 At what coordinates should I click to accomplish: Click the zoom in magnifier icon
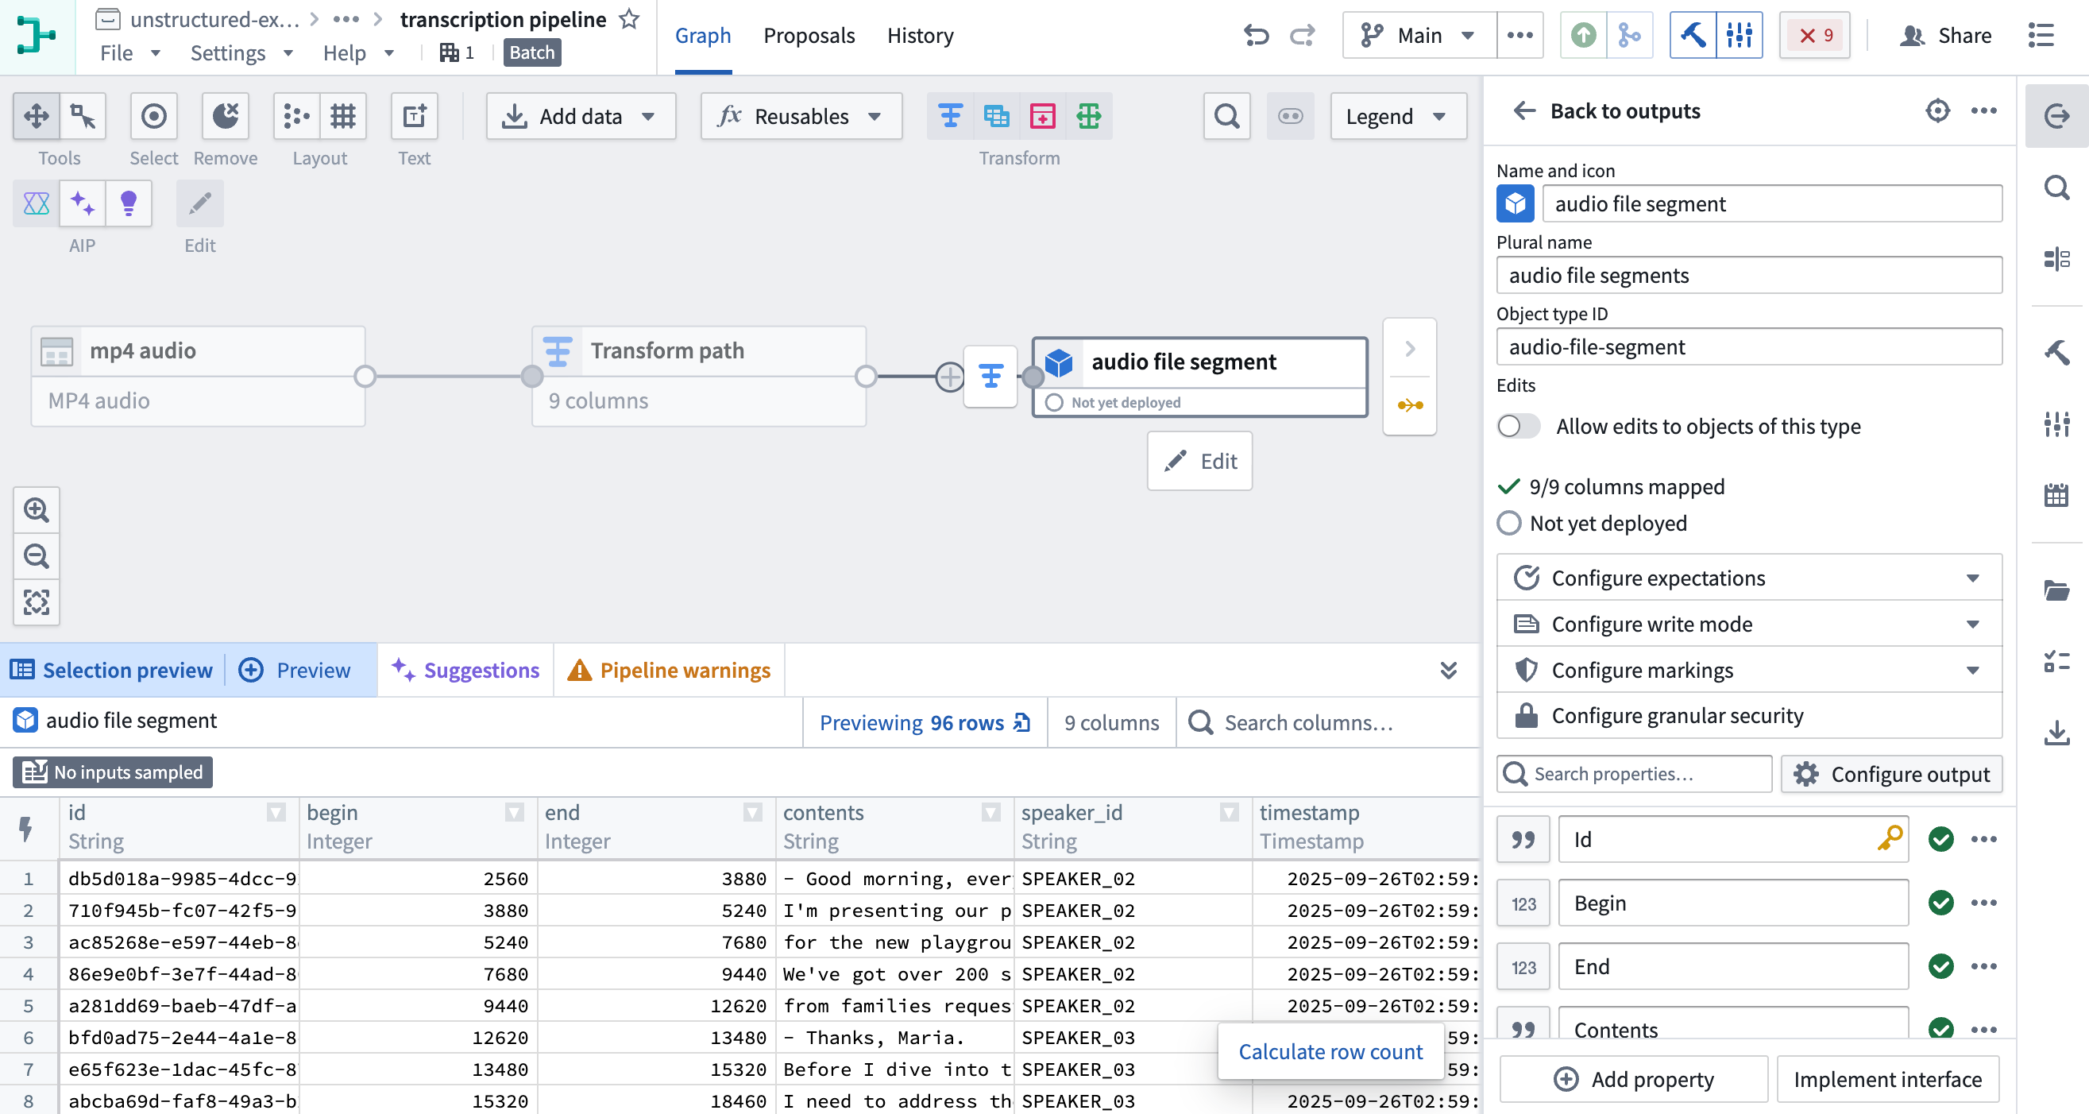tap(36, 509)
